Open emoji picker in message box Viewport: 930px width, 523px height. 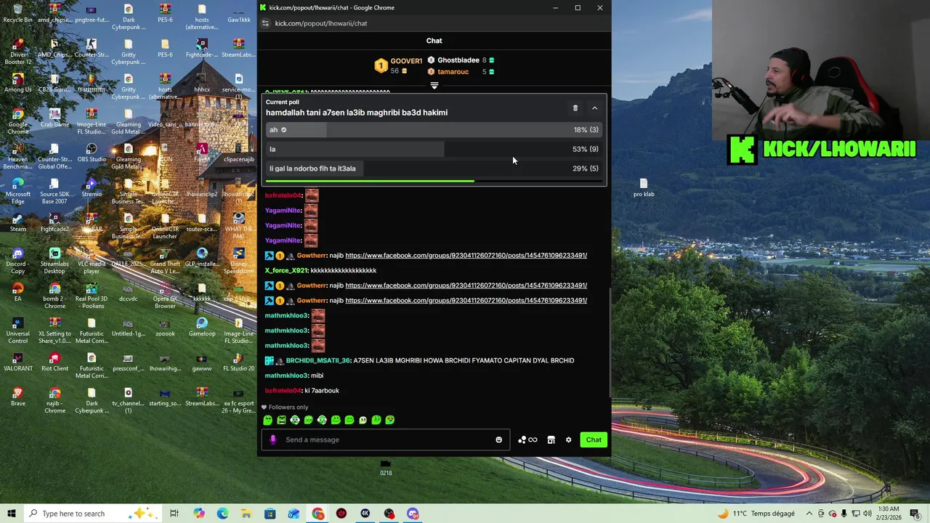click(x=498, y=439)
